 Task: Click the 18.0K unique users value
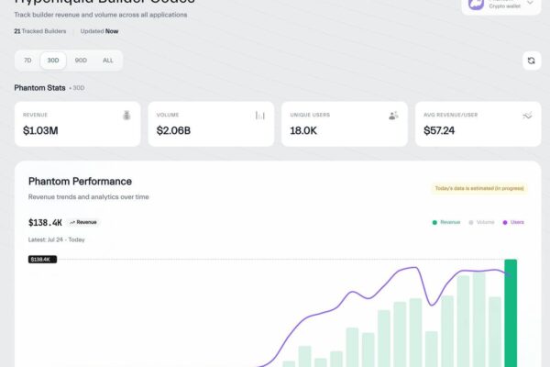[303, 130]
